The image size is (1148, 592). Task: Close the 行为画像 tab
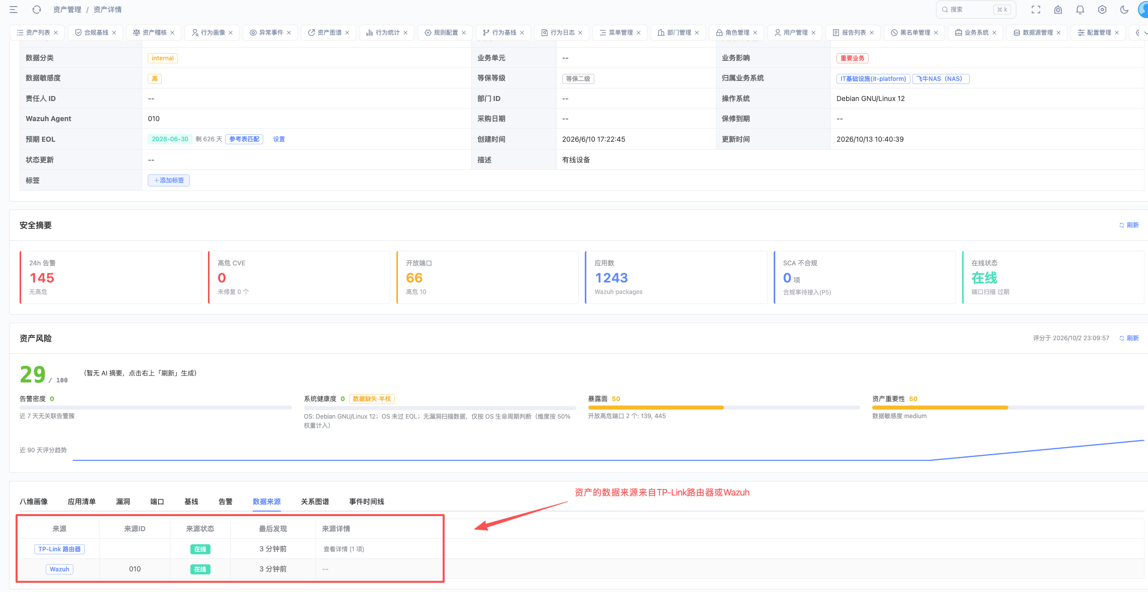coord(231,33)
